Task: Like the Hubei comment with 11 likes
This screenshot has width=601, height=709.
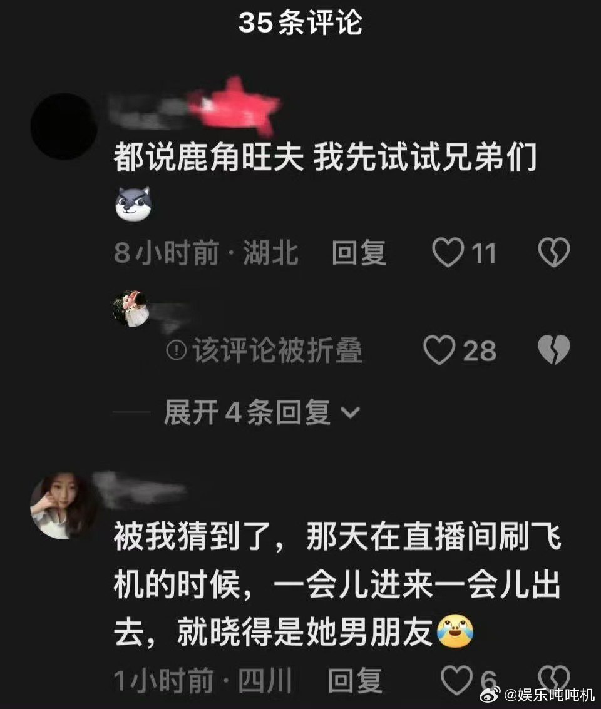Action: tap(448, 252)
